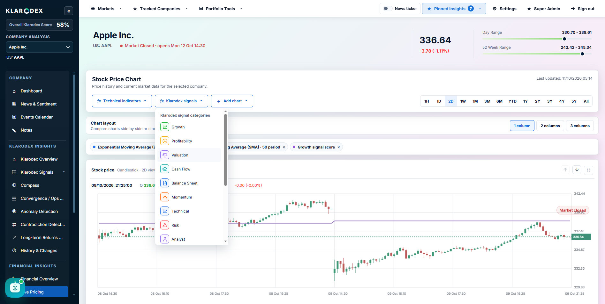Viewport: 605px width, 304px height.
Task: Click Sign out
Action: 583,9
